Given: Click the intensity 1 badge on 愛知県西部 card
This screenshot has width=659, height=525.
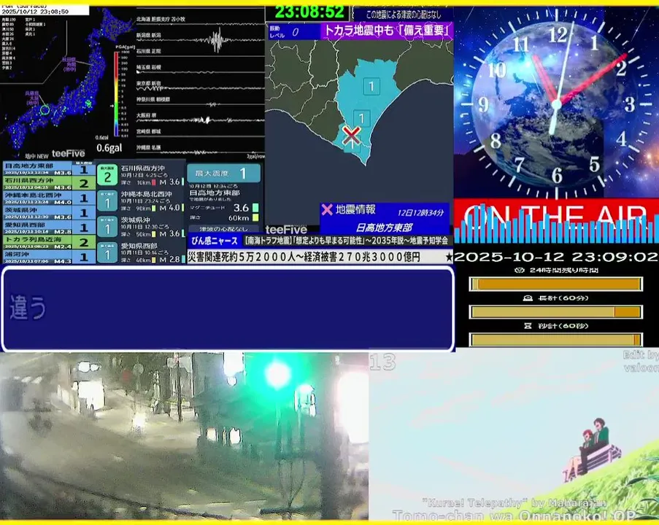Looking at the screenshot, I should [107, 252].
